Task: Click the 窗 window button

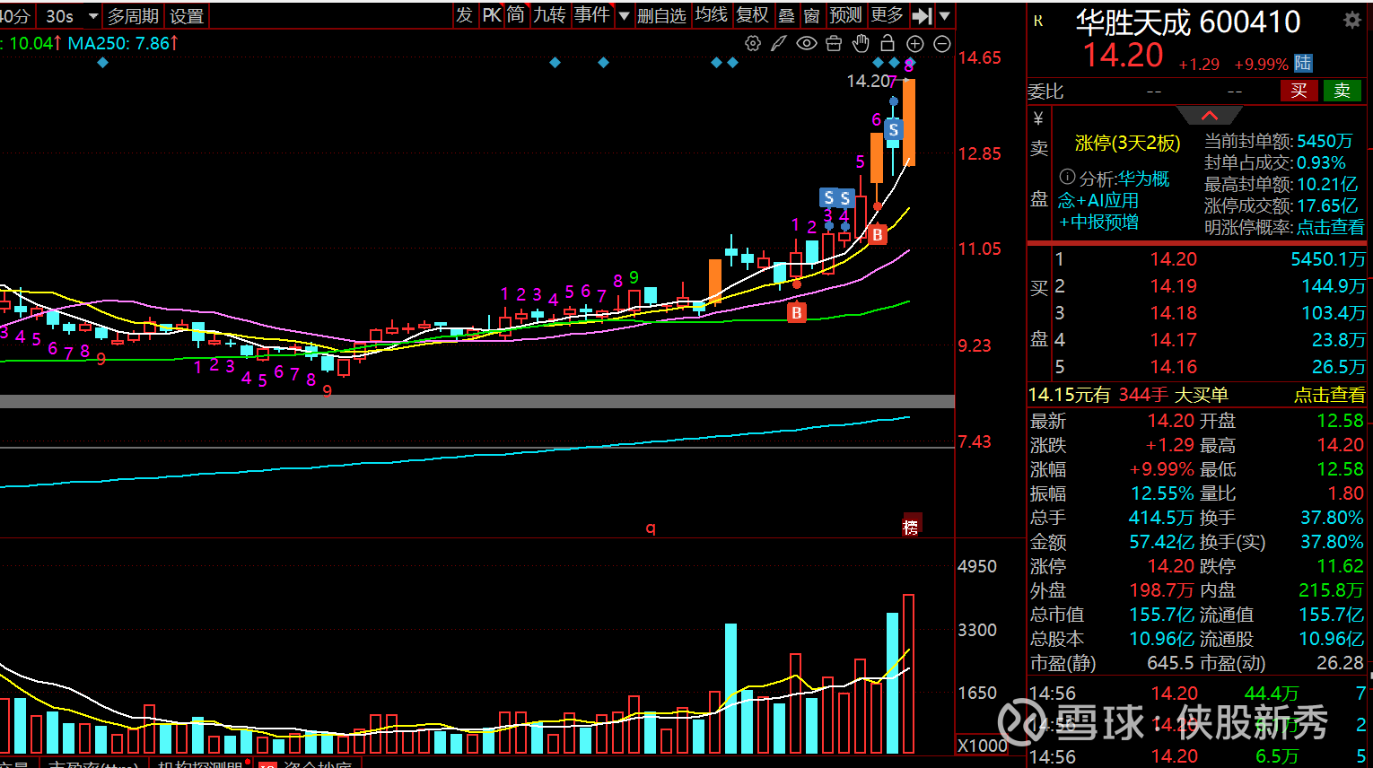Action: [812, 16]
